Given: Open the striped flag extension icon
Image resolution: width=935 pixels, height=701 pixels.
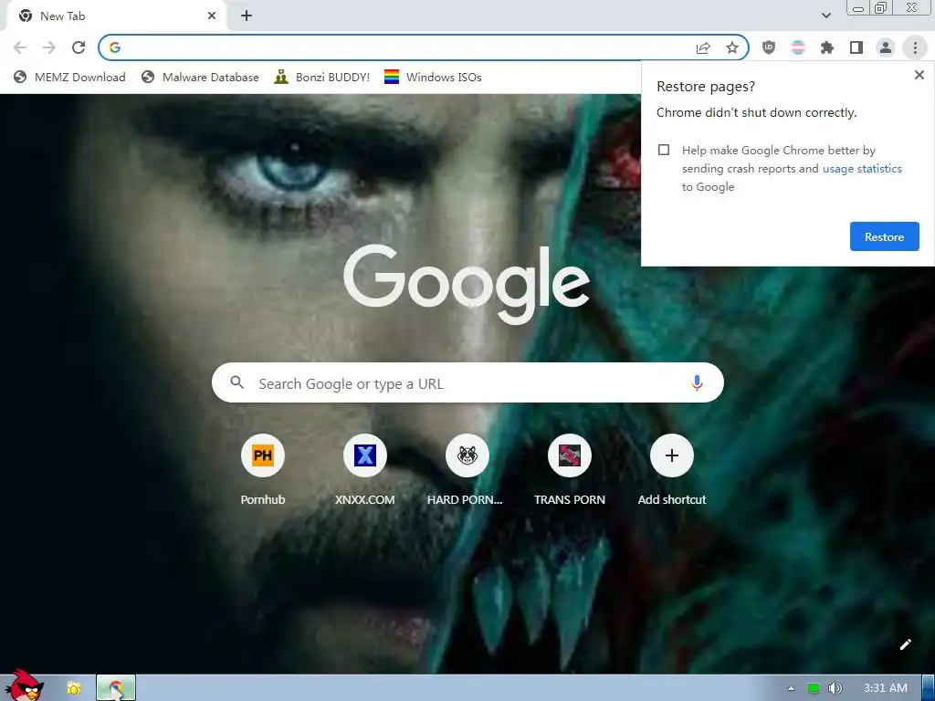Looking at the screenshot, I should click(798, 47).
